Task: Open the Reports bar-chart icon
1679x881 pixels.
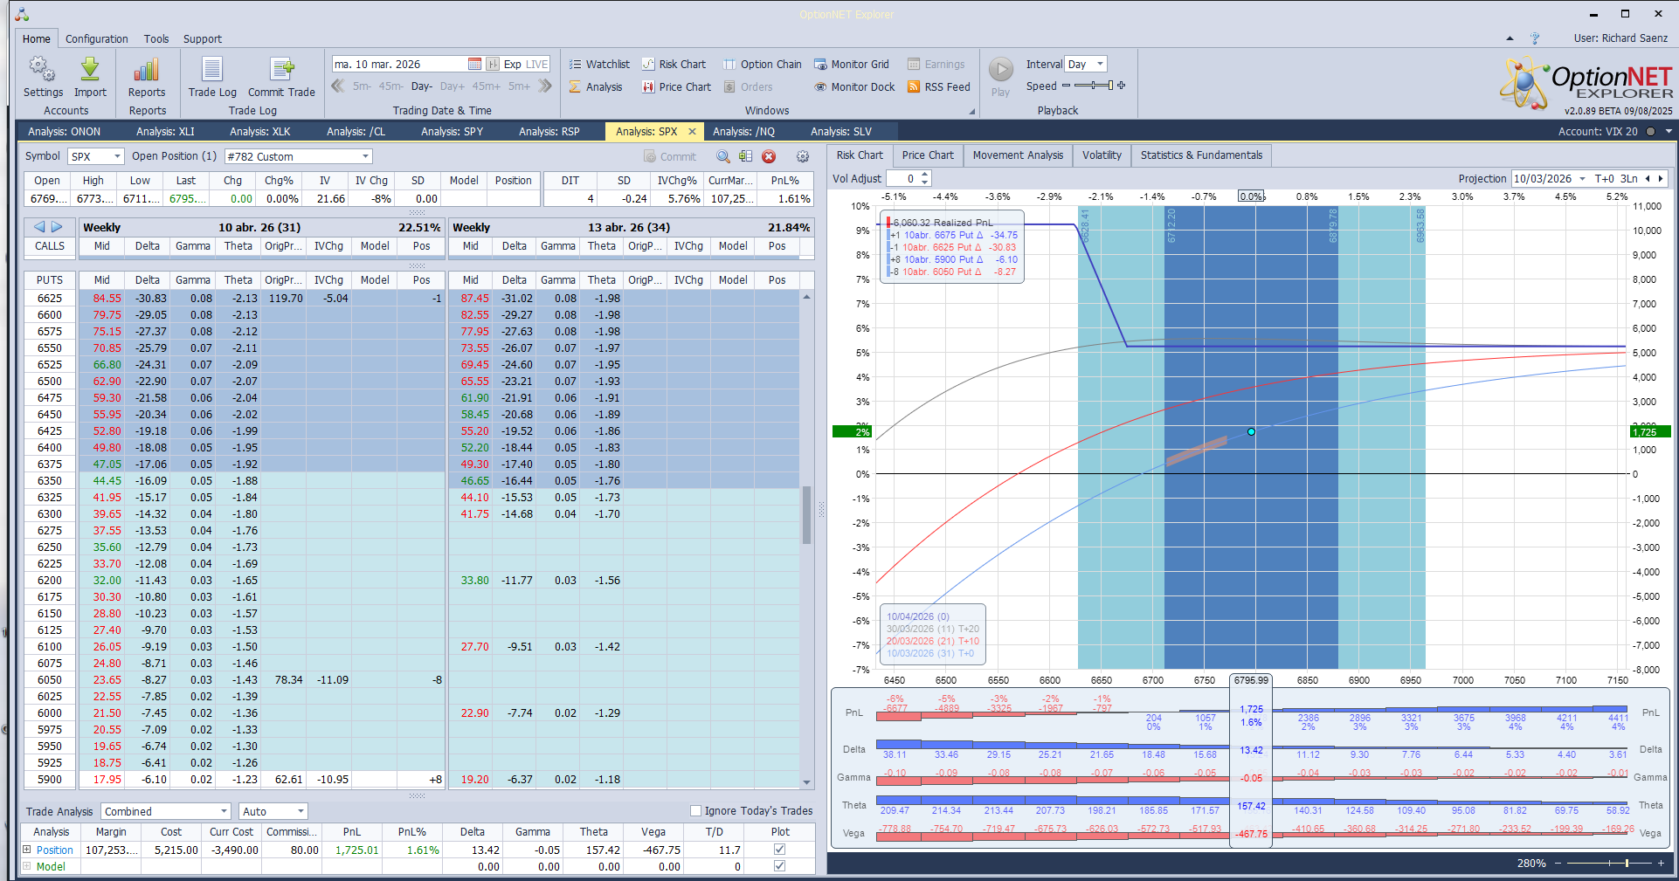Action: coord(147,77)
